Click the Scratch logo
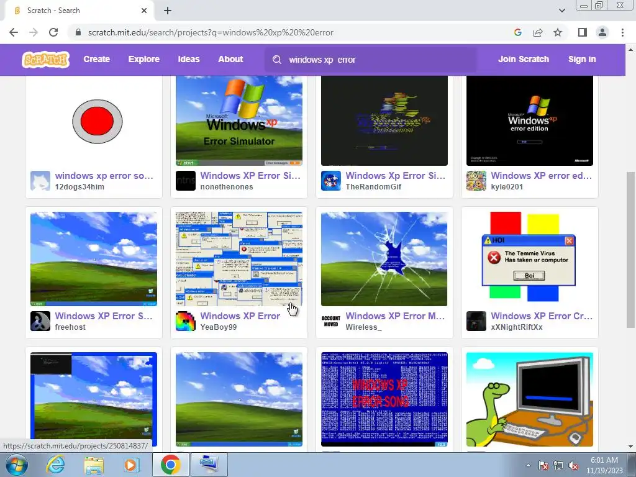636x477 pixels. [45, 60]
